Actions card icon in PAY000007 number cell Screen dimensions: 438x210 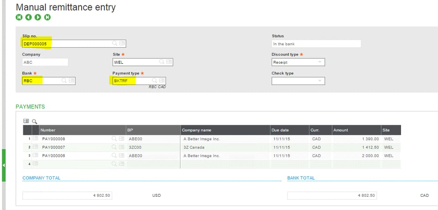(121, 147)
